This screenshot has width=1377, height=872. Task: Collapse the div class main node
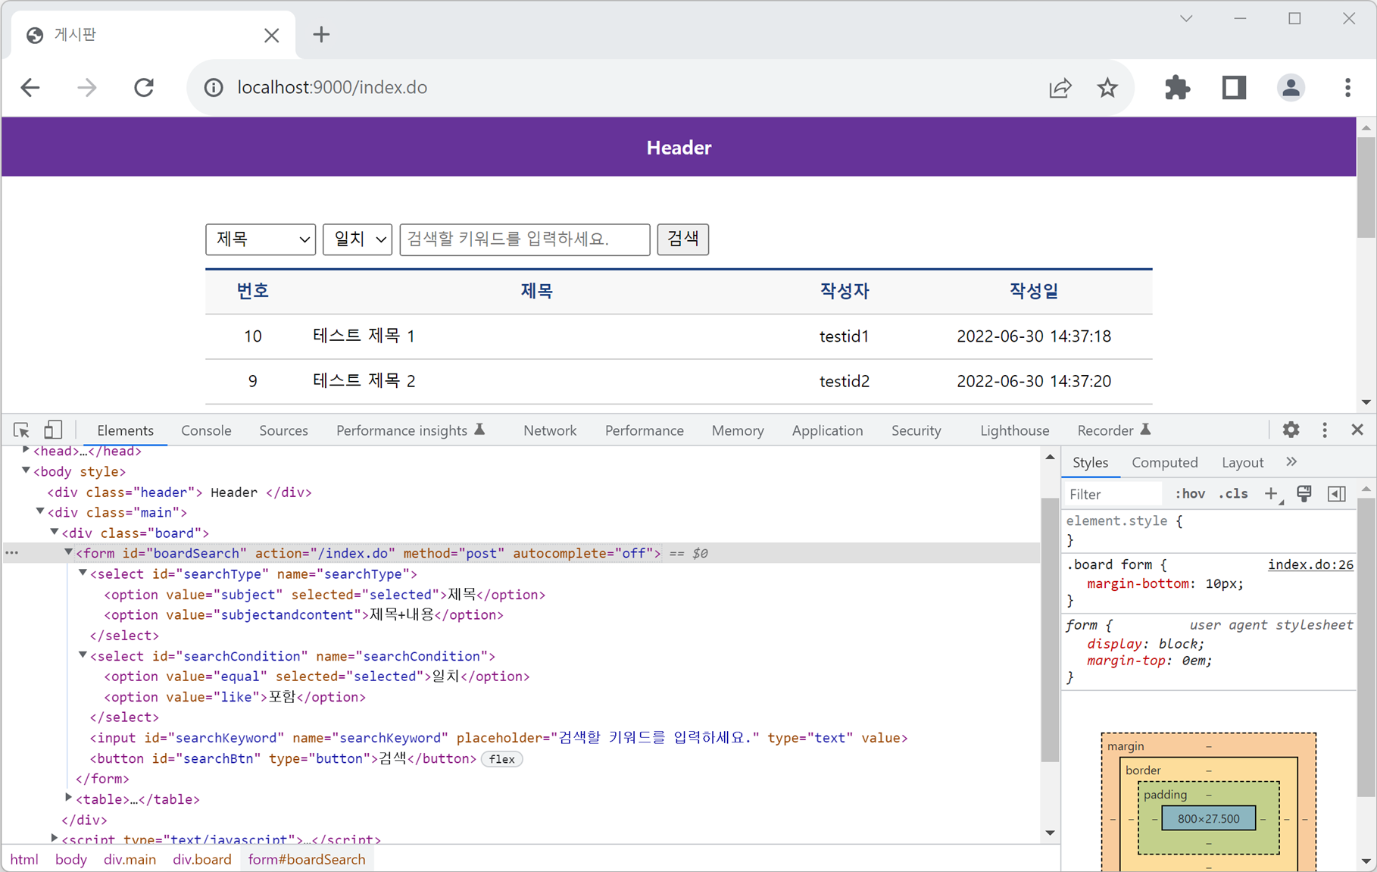click(40, 511)
